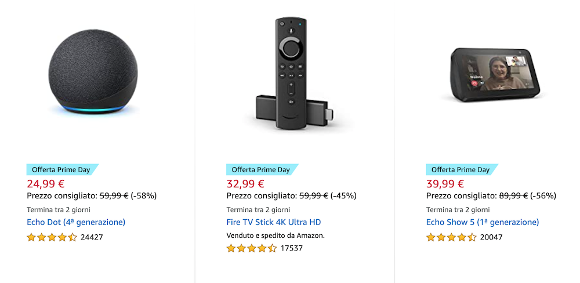580x283 pixels.
Task: Click the 24,99 € Echo Dot price
Action: 45,184
